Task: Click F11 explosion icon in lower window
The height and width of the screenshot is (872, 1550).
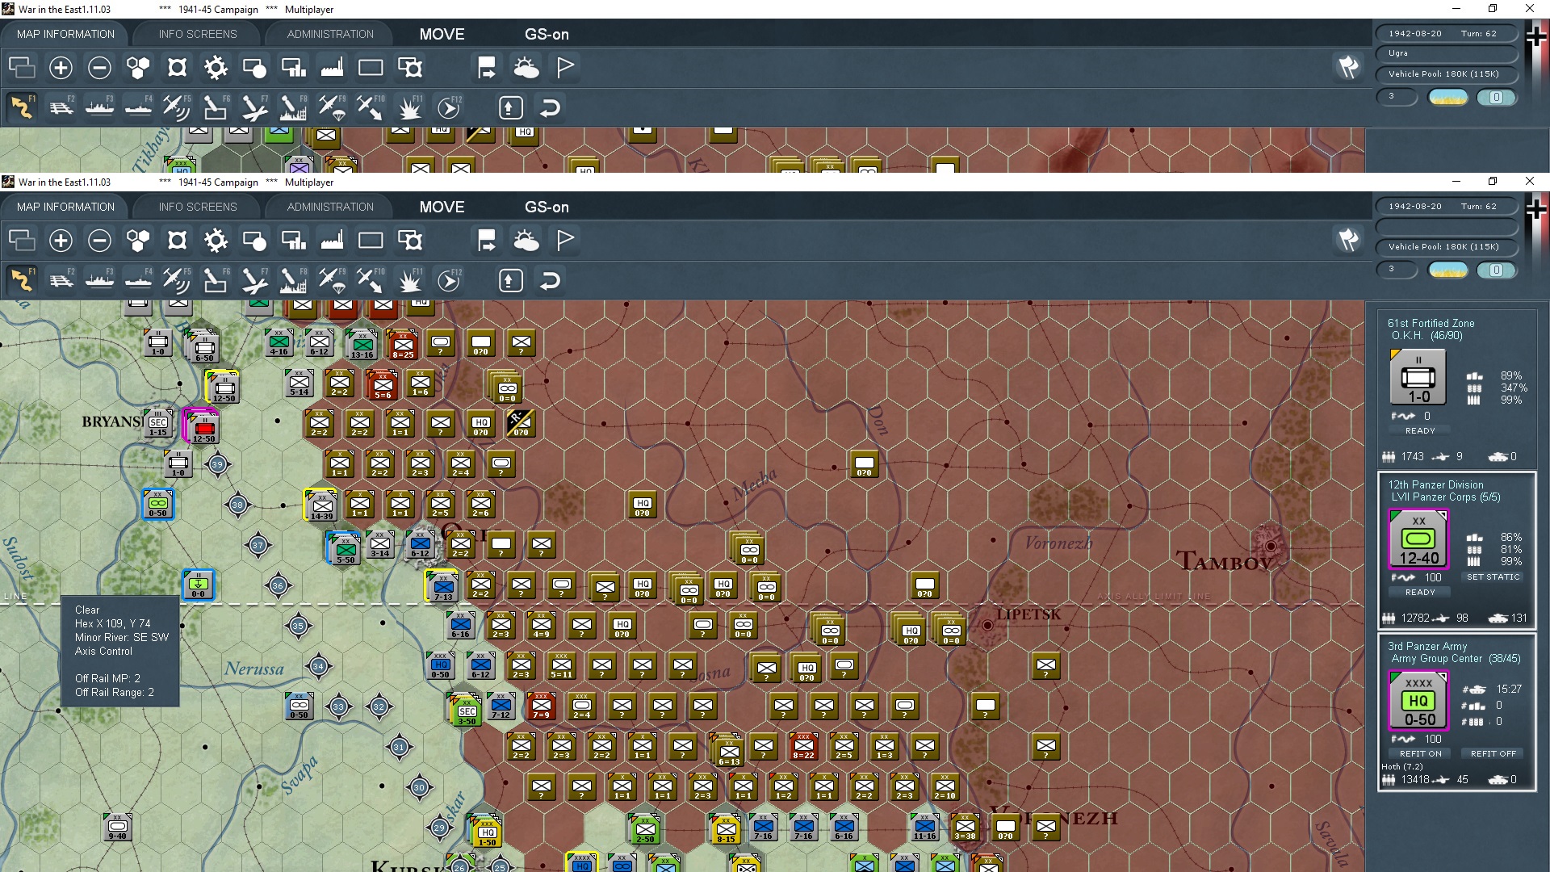Action: 410,281
